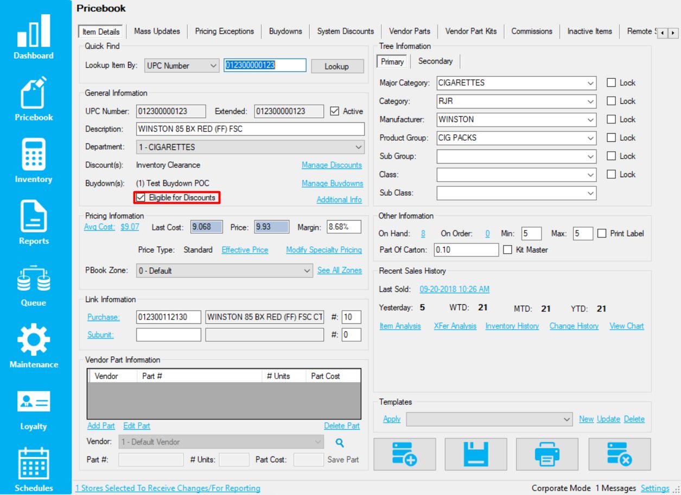Open Manage Buydowns link
Viewport: 681px width, 495px height.
click(332, 184)
